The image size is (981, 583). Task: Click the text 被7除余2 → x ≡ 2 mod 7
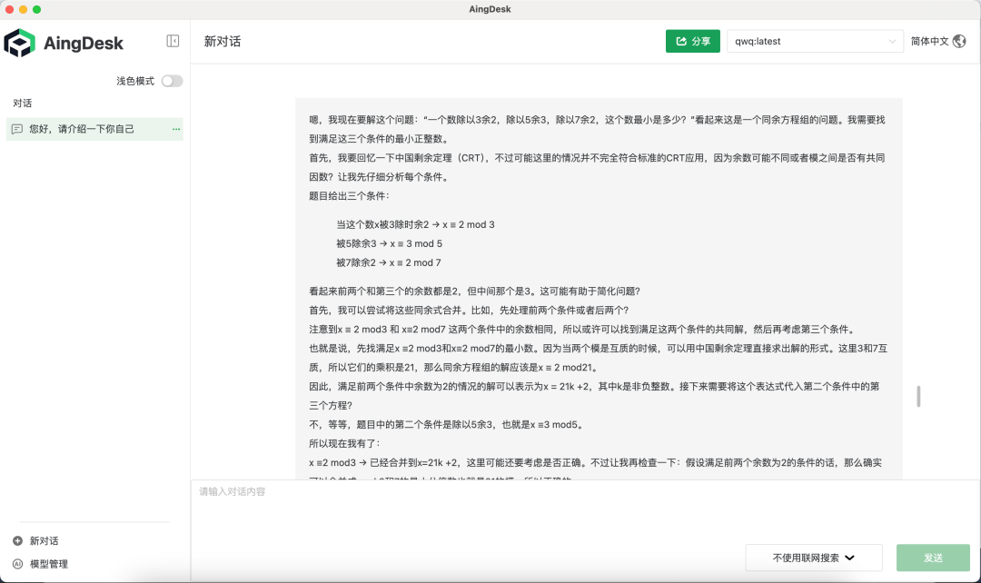tap(389, 262)
